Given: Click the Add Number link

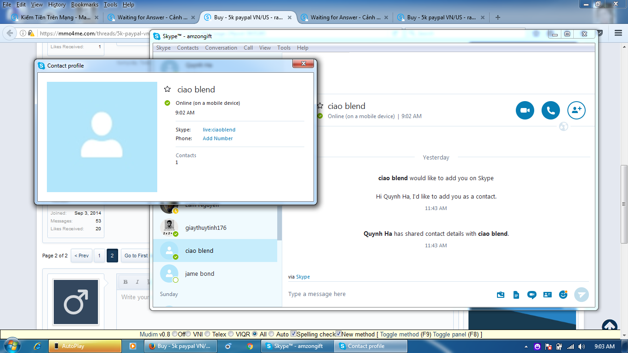Looking at the screenshot, I should (217, 138).
